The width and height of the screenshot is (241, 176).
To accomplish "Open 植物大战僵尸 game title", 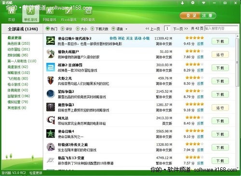I will coord(68,52).
